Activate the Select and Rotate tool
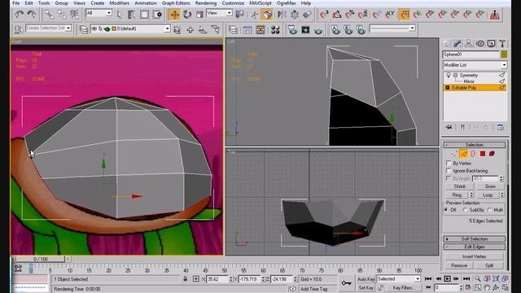The image size is (521, 293). [x=187, y=15]
